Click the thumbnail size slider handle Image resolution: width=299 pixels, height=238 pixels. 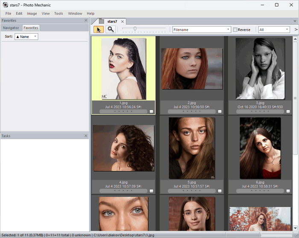point(135,29)
